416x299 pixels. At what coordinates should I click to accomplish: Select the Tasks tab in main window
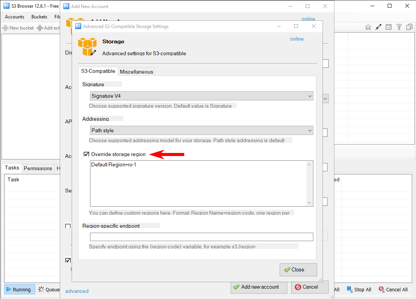[12, 168]
